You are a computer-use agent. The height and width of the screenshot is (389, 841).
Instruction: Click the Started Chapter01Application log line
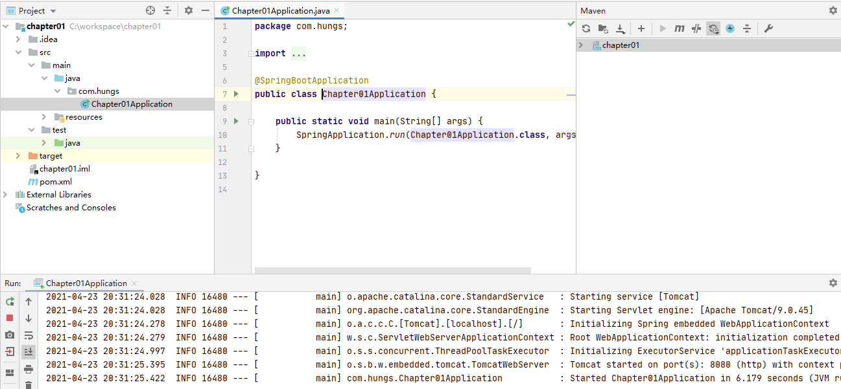click(x=444, y=378)
